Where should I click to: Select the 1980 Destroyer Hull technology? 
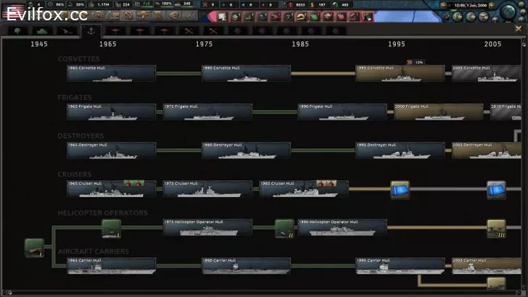(246, 150)
